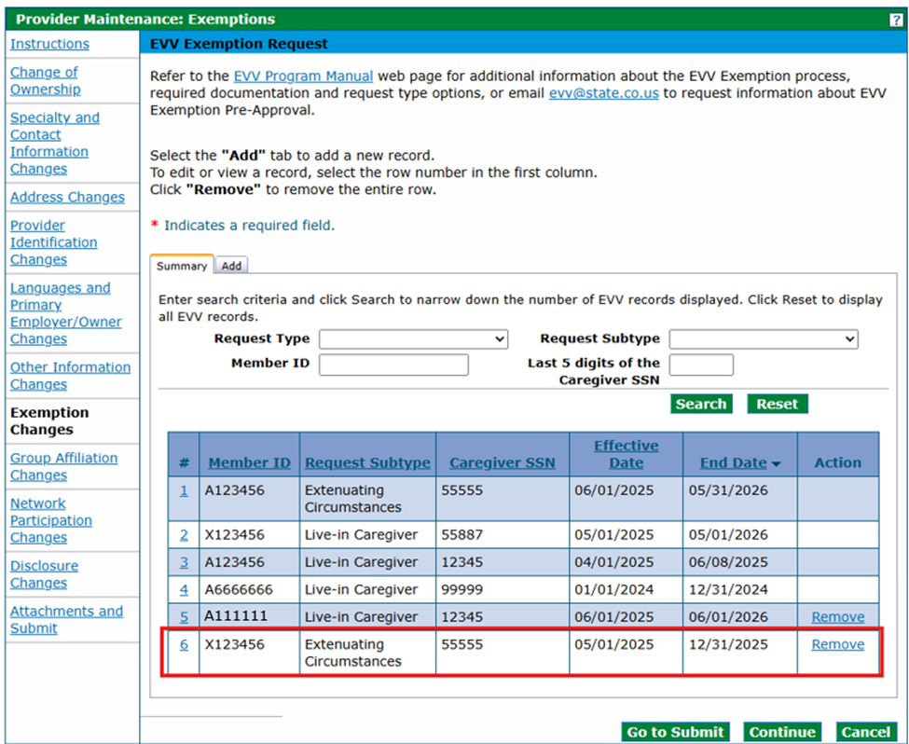
Task: Remove row 6 ending 12/31/2025
Action: point(838,644)
